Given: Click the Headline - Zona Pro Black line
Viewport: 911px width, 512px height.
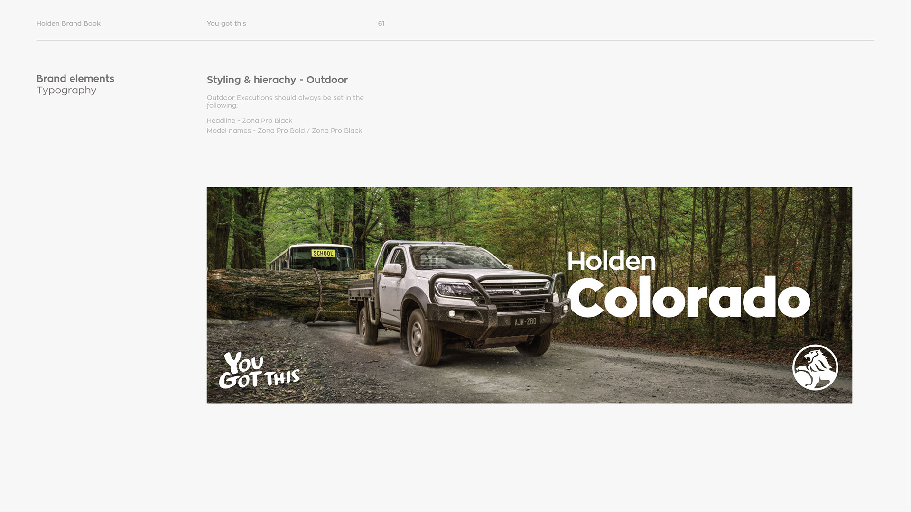Looking at the screenshot, I should click(250, 121).
